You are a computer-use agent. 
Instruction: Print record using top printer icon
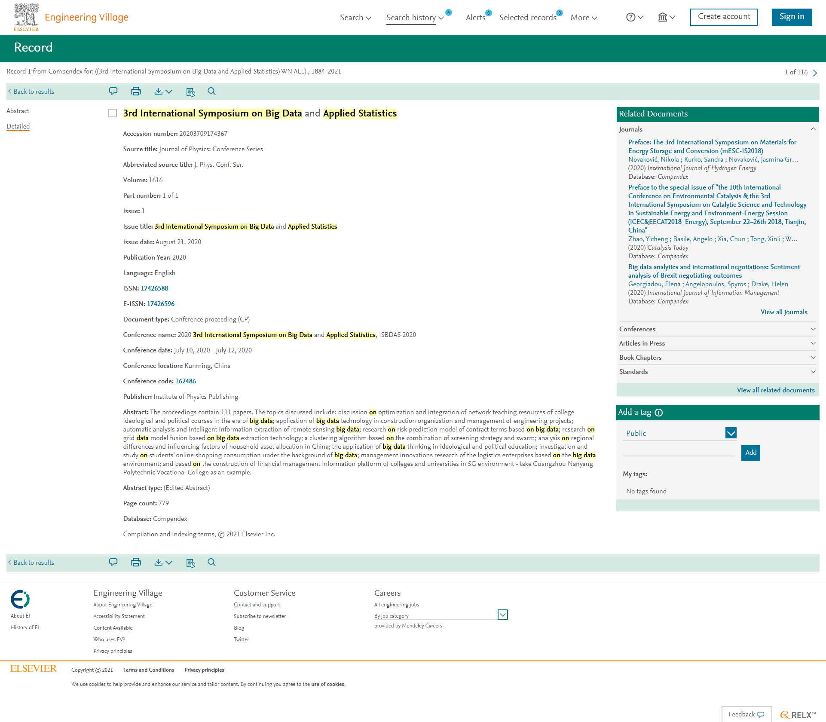[x=136, y=91]
